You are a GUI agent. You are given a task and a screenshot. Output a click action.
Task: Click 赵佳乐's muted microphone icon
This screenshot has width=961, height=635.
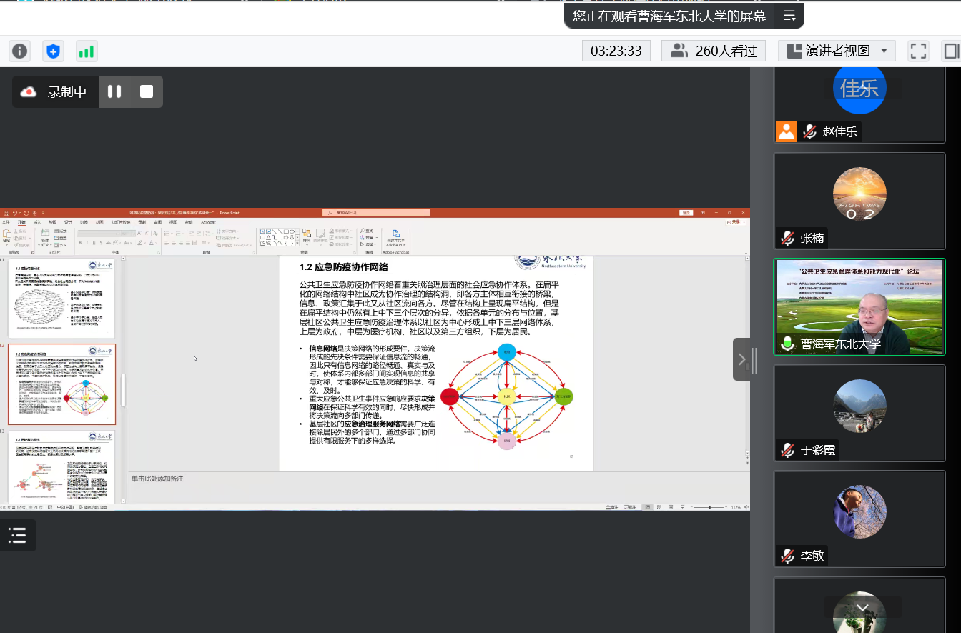810,131
